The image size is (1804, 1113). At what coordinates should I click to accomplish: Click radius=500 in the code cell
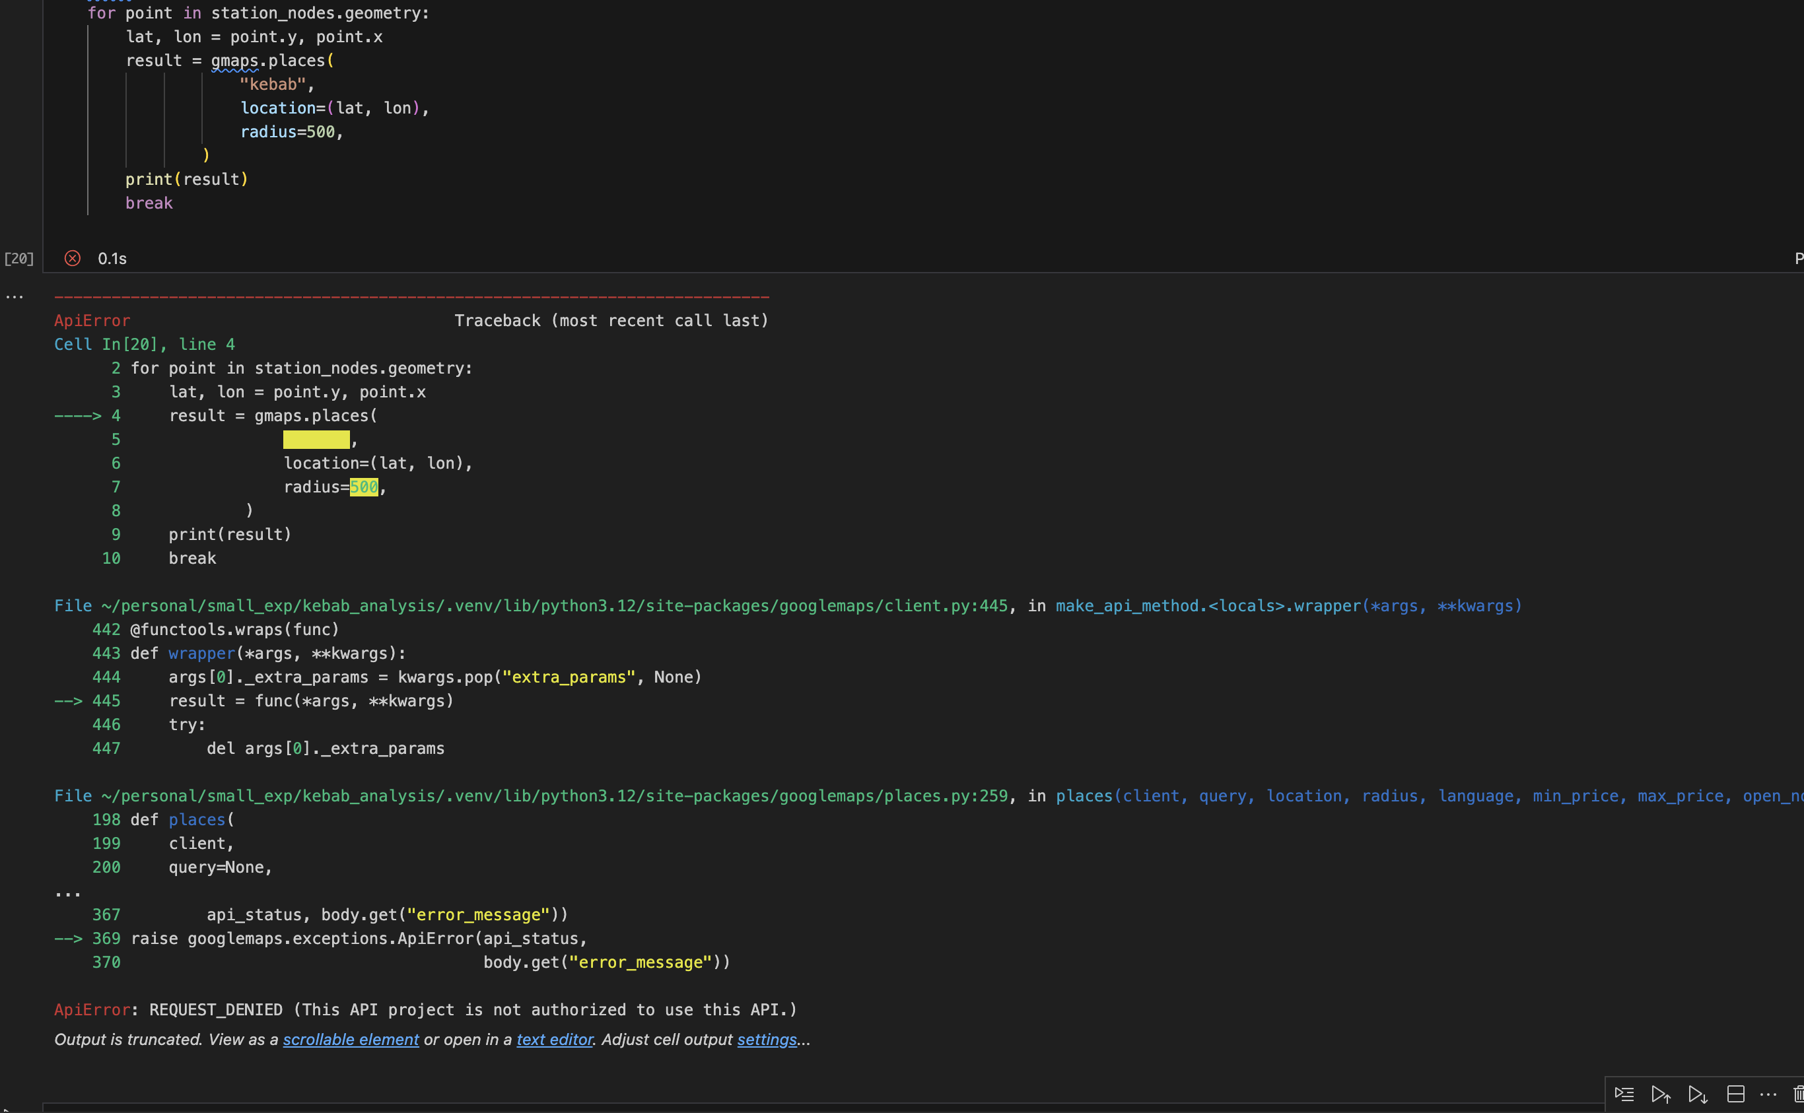pyautogui.click(x=288, y=132)
